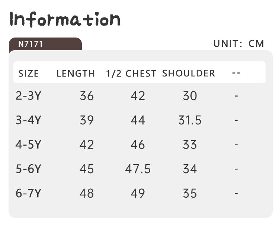Viewport: 279px width, 227px height.
Task: Select the 6-7Y size row label
Action: (28, 193)
